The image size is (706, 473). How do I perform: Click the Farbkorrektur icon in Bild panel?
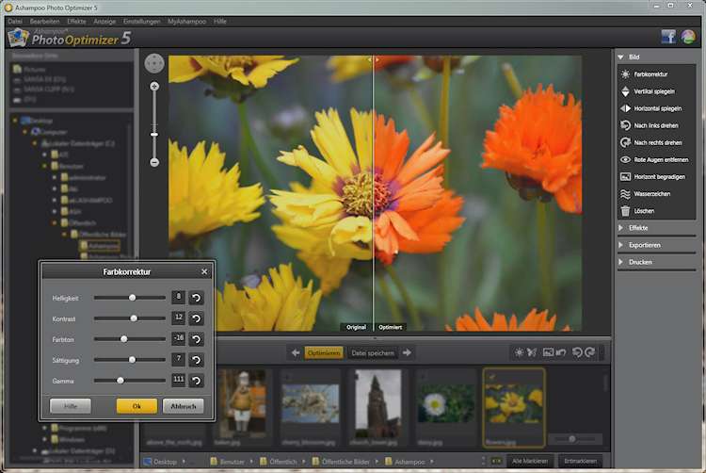(625, 73)
